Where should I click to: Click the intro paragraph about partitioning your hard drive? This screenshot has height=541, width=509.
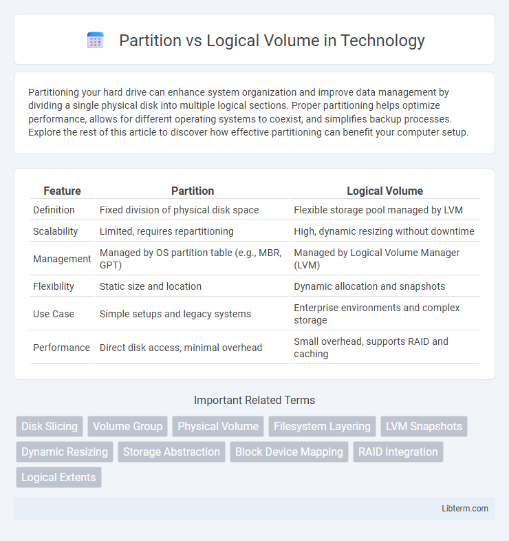248,112
